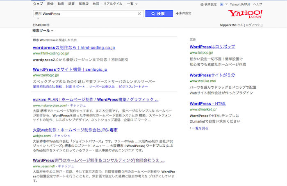Switch to 辞書 dictionary tab

(71, 4)
